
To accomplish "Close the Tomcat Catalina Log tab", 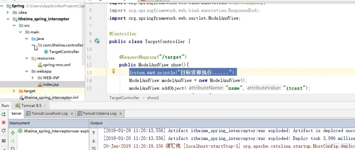I will click(x=121, y=114).
